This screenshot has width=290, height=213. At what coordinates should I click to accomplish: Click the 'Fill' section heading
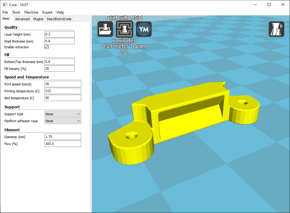[7, 55]
